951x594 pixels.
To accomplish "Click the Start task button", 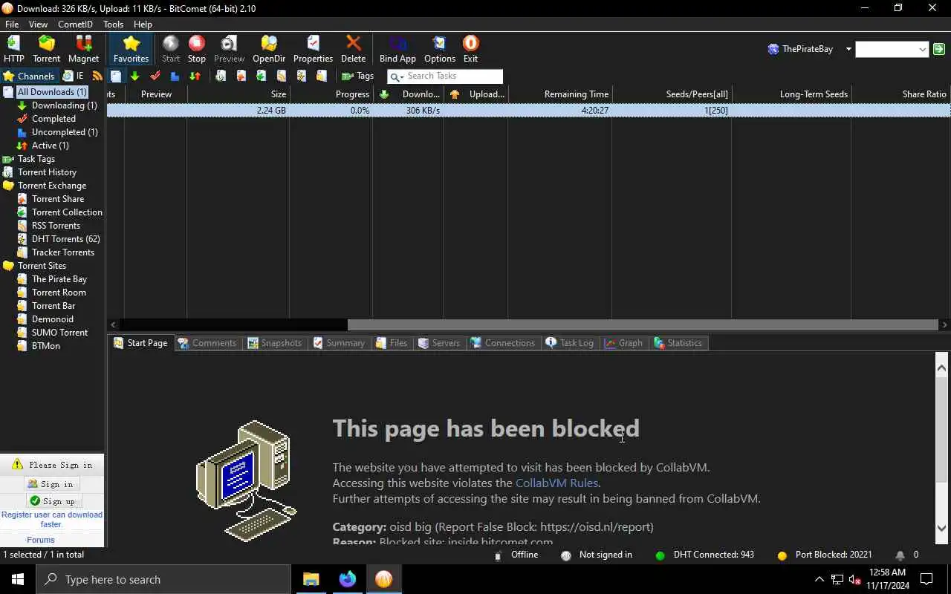I will tap(171, 49).
